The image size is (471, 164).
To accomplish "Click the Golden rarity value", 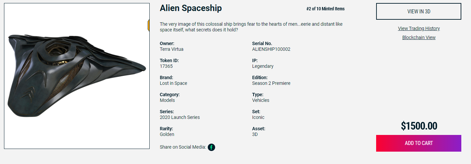I will [x=167, y=134].
